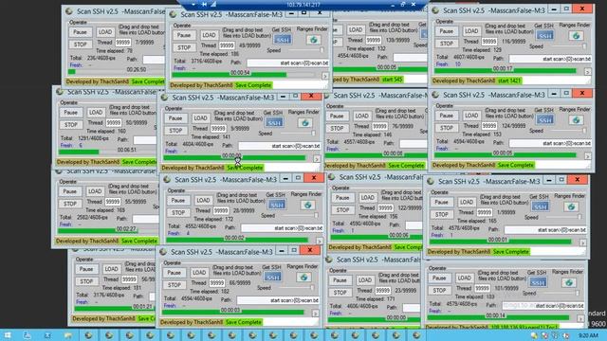Stop the scan in window with elapsed 156
Screen dimensions: 607x341
coord(342,210)
